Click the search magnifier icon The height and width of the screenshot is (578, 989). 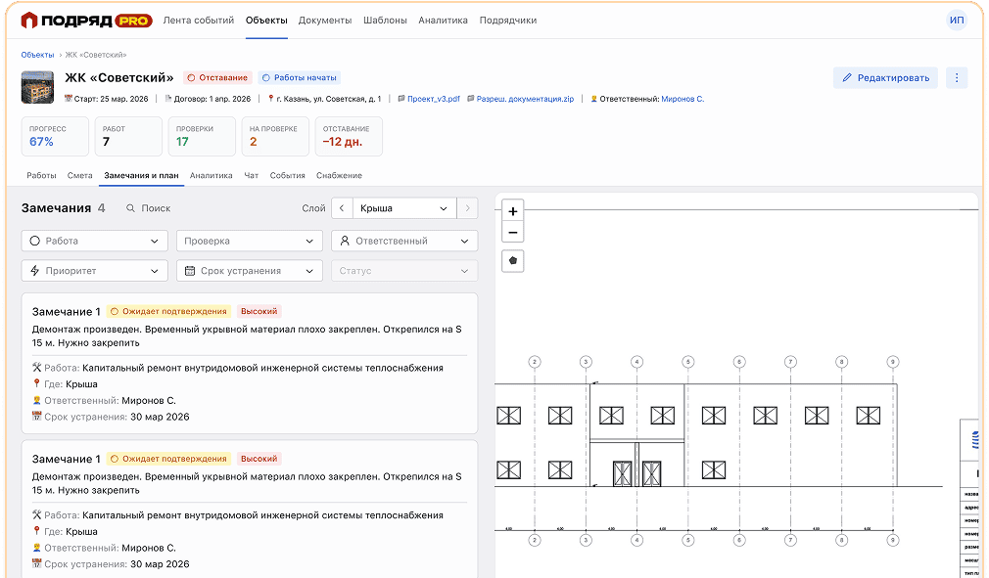pyautogui.click(x=130, y=207)
